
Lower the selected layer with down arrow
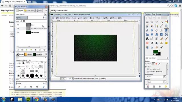(x=31, y=50)
